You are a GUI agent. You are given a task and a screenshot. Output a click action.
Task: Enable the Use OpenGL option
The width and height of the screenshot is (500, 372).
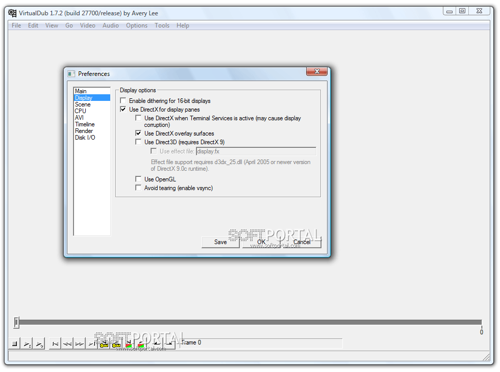pyautogui.click(x=138, y=179)
